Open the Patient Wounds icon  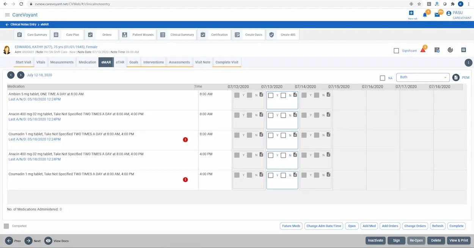tap(125, 35)
